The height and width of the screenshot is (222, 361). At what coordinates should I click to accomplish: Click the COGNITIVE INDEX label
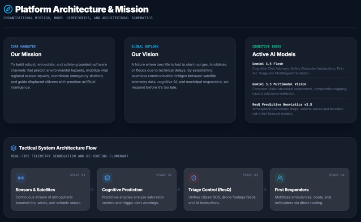[266, 47]
